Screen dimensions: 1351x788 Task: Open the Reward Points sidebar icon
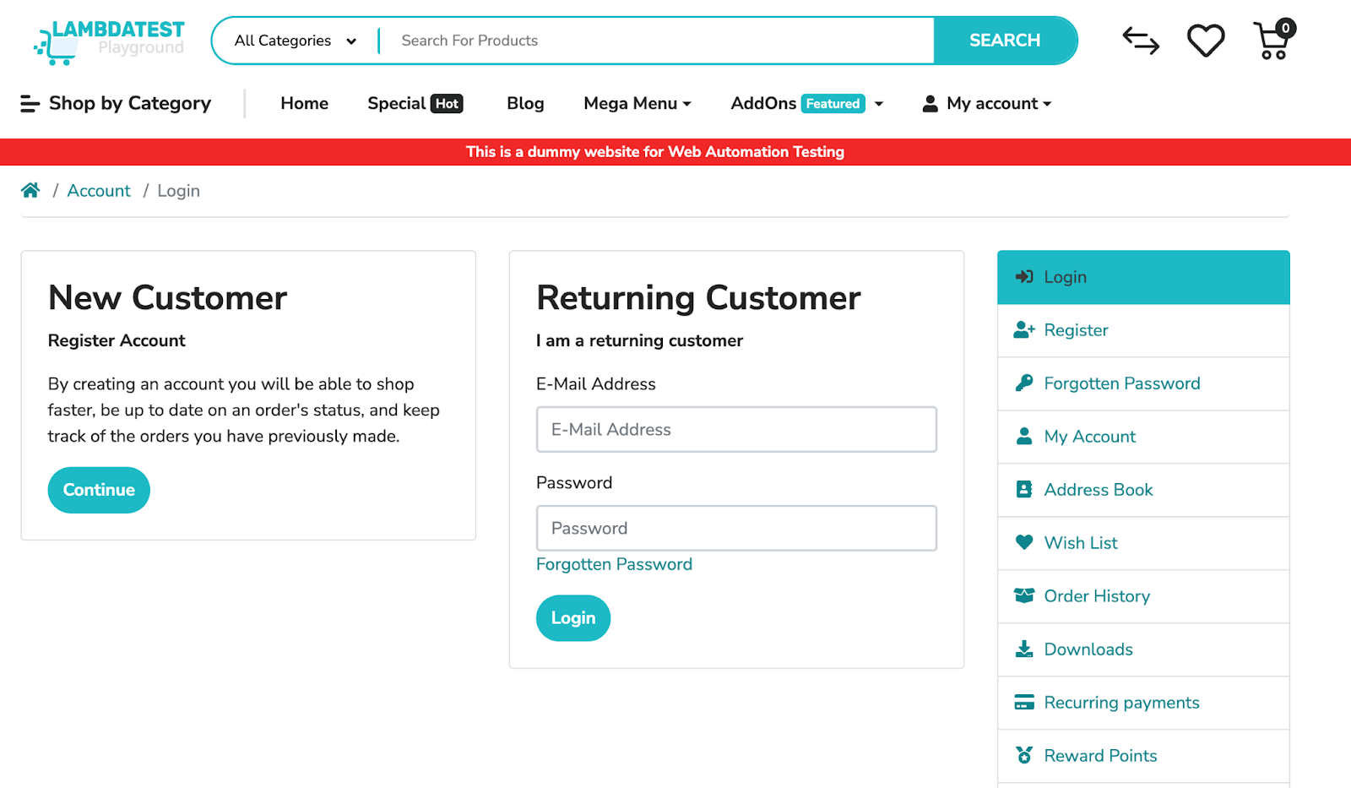1024,755
